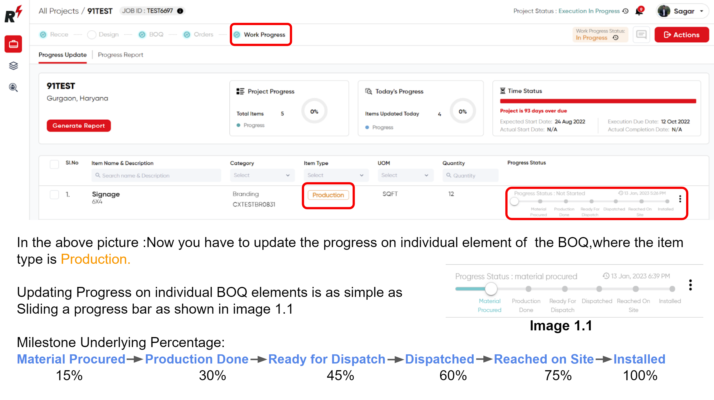Click the user search icon in sidebar
714x400 pixels.
pos(13,88)
